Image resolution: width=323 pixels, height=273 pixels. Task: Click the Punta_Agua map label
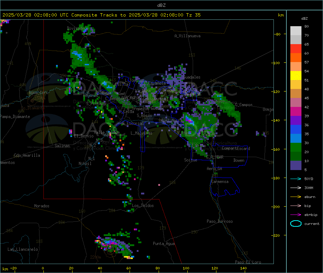coord(164,244)
